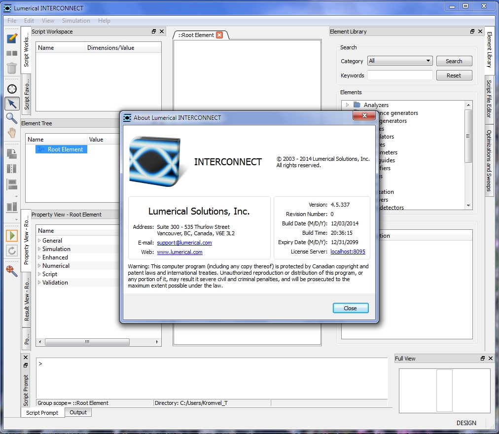Viewport: 499px width, 434px height.
Task: Open the Edit menu
Action: [29, 20]
